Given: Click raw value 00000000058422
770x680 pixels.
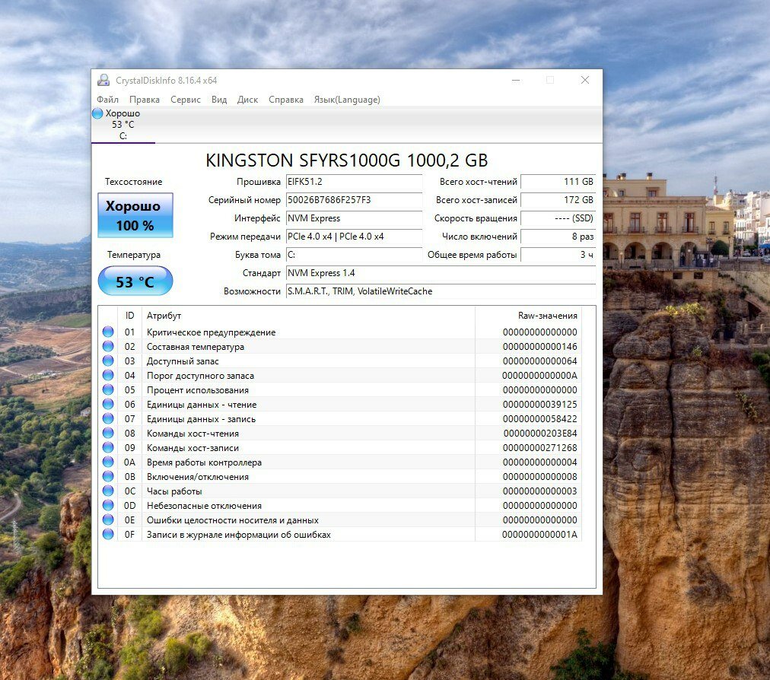Looking at the screenshot, I should click(x=539, y=419).
